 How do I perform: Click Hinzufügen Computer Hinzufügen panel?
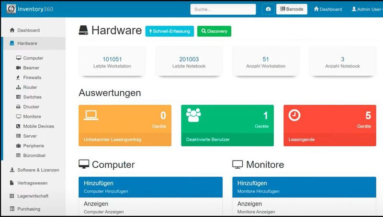[150, 187]
